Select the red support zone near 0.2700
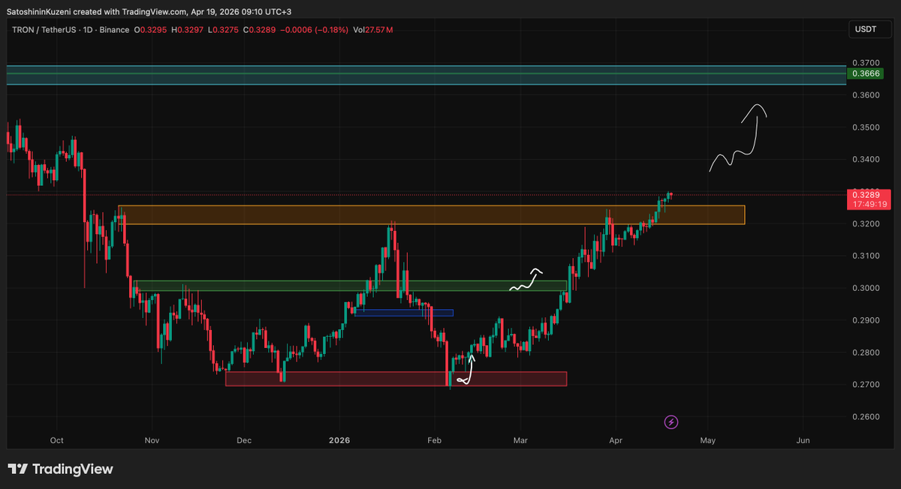Screen dimensions: 901x489 (x=396, y=379)
